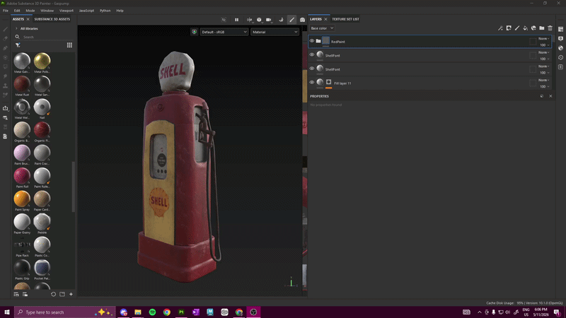Screen dimensions: 566x318
Task: Open RedPaint opacity 100 dropdown
Action: (x=544, y=45)
